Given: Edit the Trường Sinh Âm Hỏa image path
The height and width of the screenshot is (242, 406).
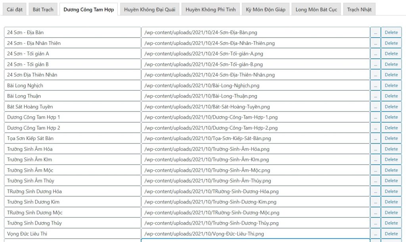Looking at the screenshot, I should point(255,149).
